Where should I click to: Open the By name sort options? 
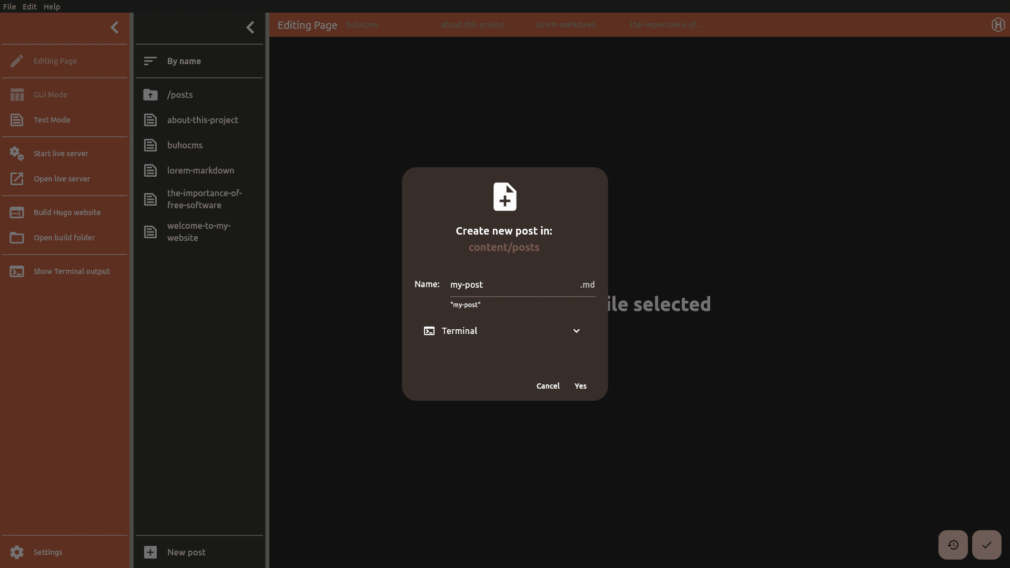pos(184,61)
